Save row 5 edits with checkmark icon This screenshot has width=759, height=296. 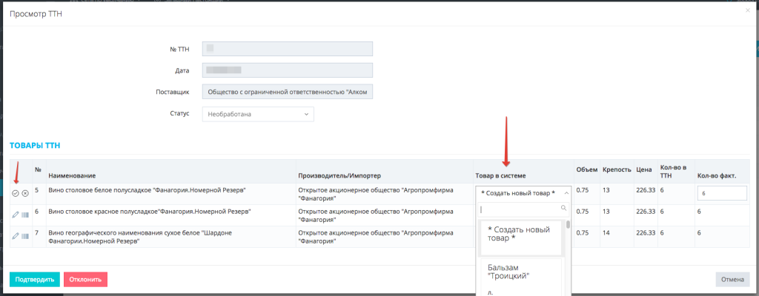[x=16, y=193]
